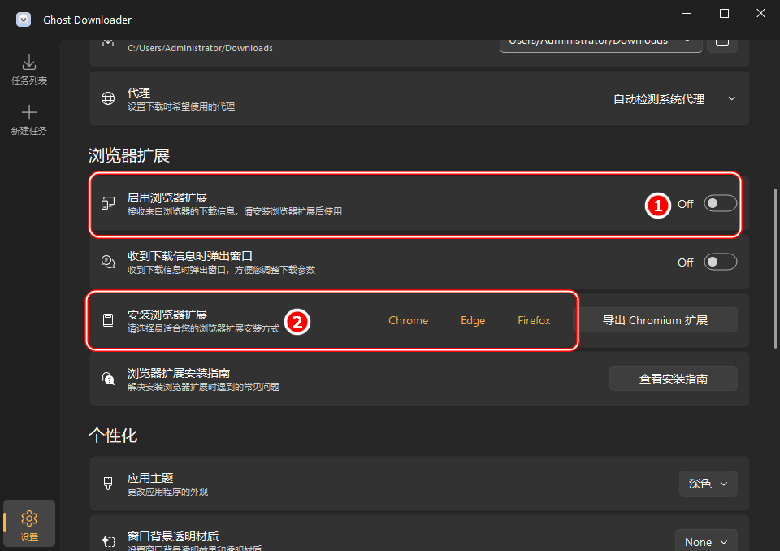
Task: Click the 导出 Chromium 扩展 button
Action: coord(658,319)
